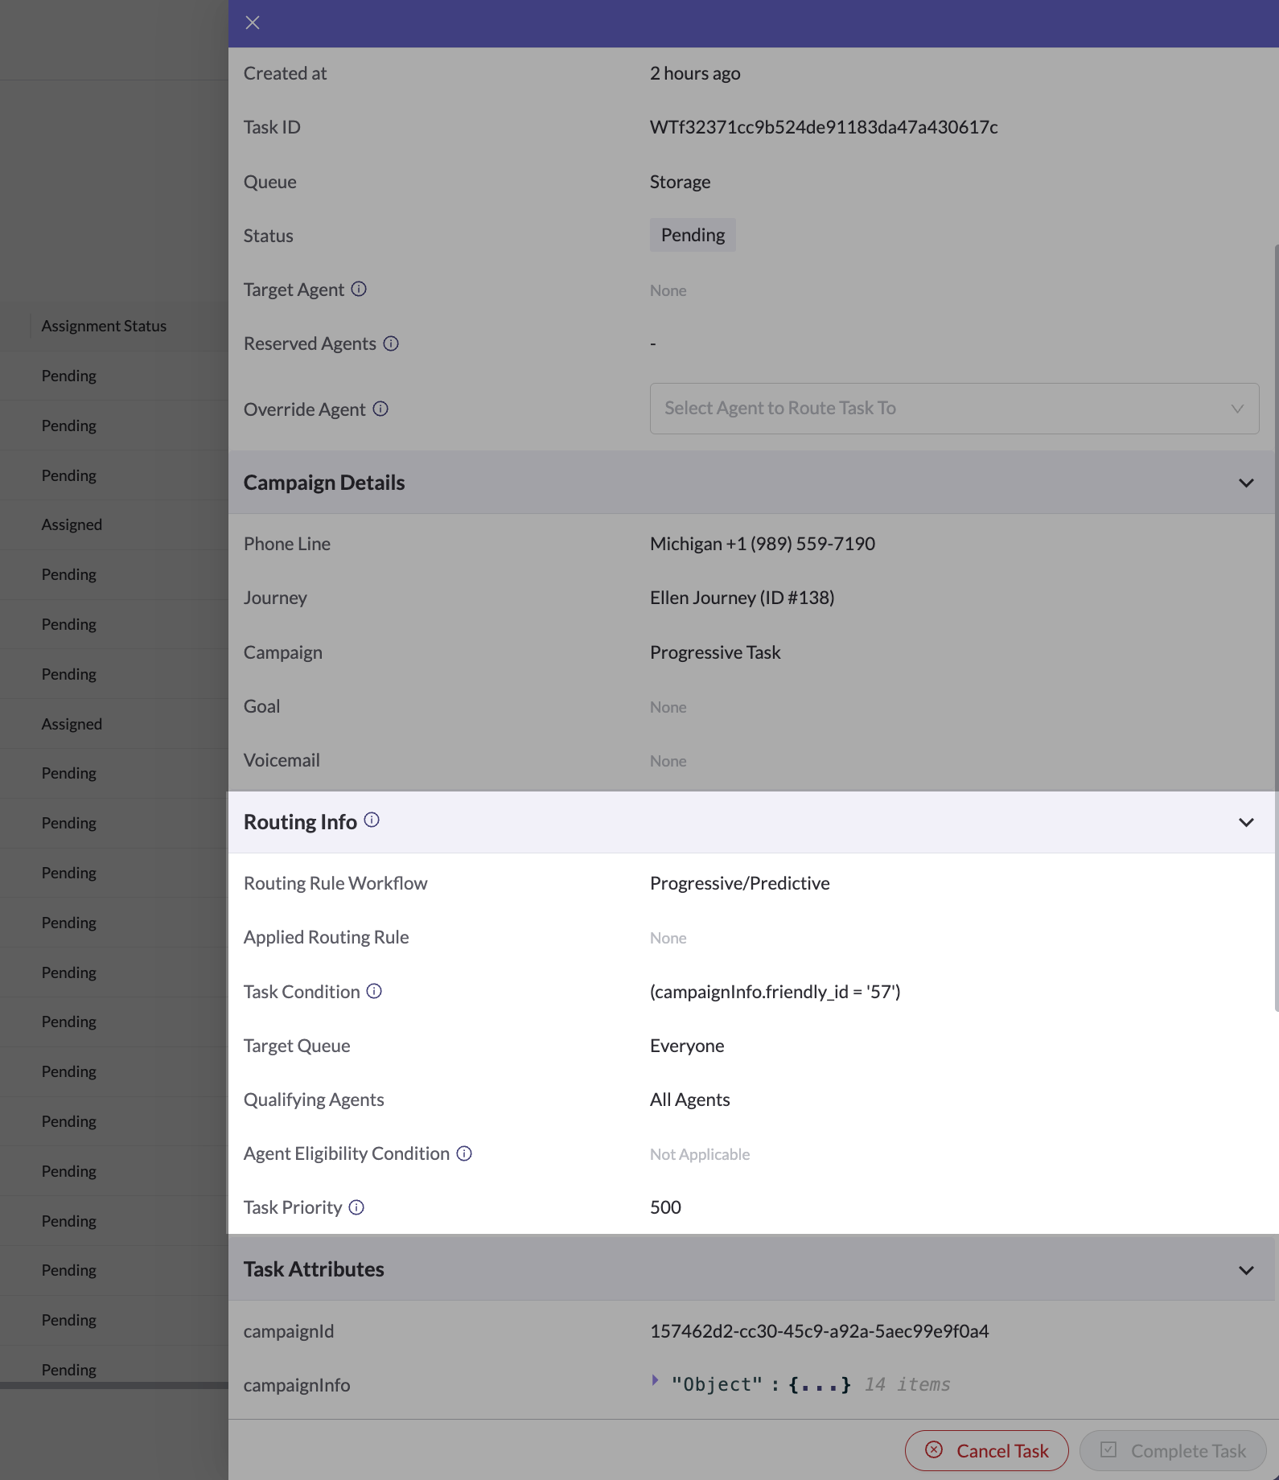Click the panel's vertical scrollbar
The image size is (1279, 1480).
point(1276,627)
